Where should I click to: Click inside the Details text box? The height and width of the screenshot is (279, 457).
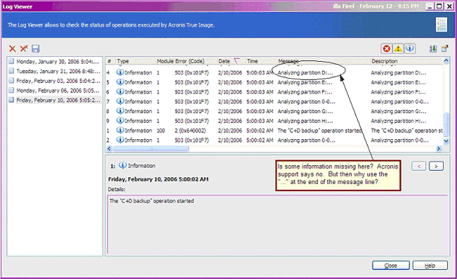tap(278, 224)
